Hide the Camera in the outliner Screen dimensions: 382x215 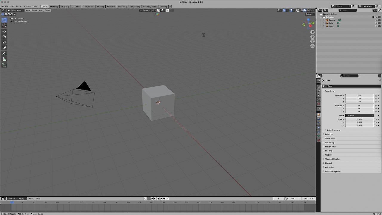tap(376, 20)
